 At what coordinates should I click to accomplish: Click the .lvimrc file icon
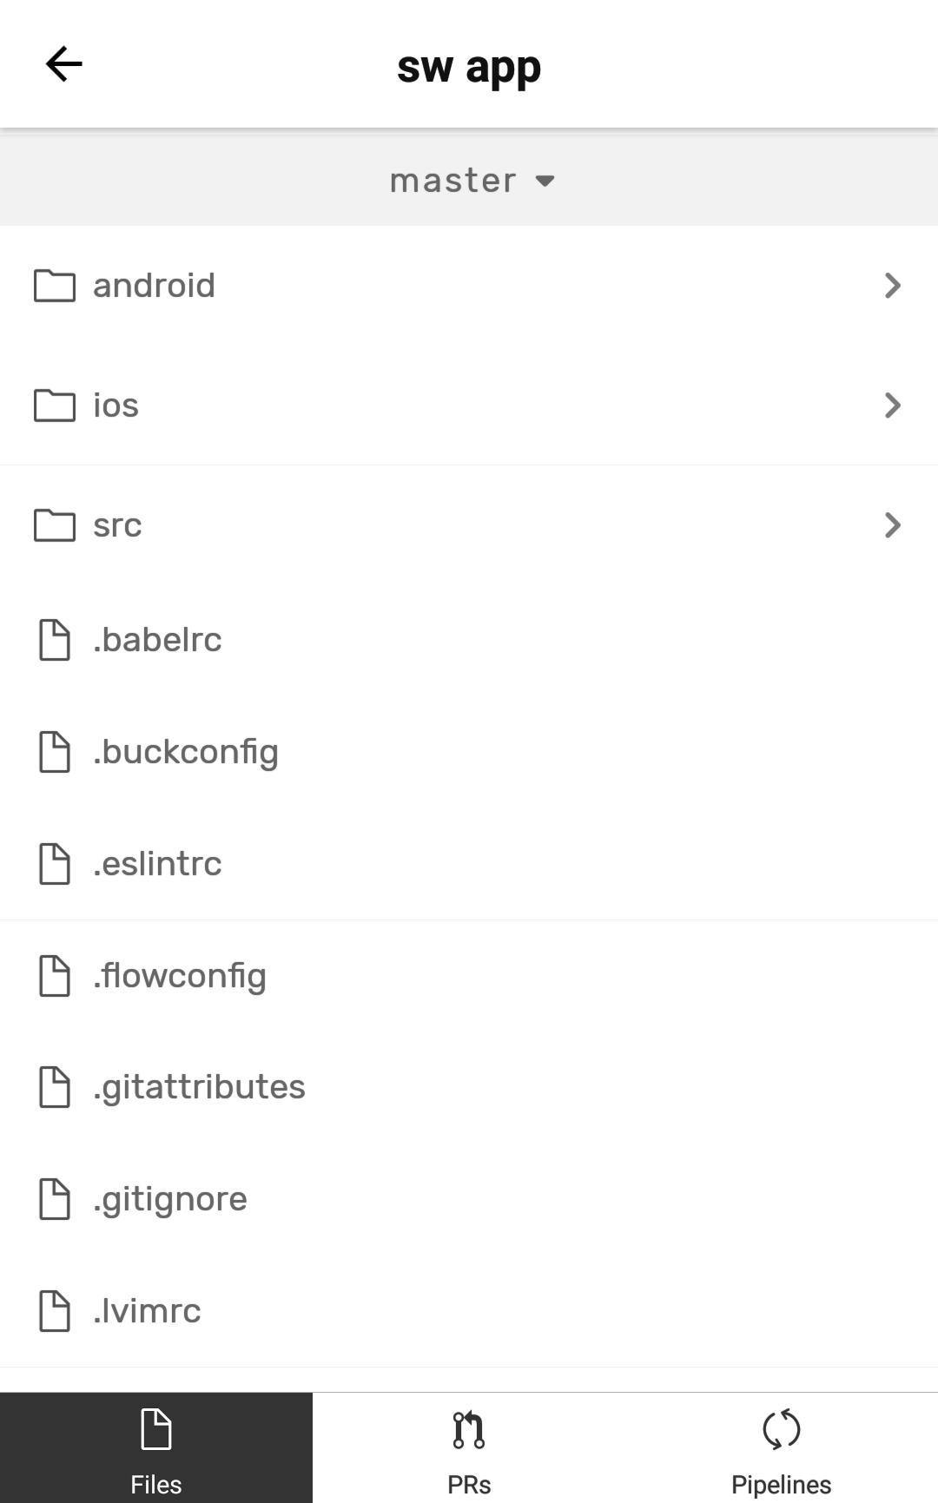[54, 1311]
